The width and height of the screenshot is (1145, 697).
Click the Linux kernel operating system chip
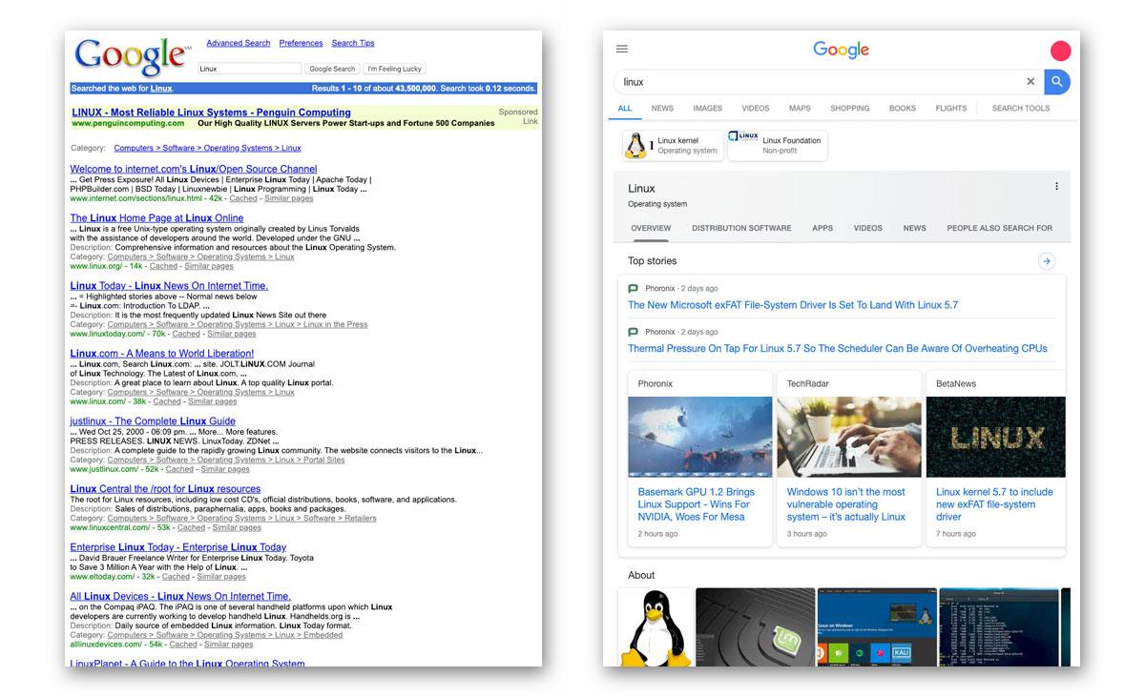[673, 145]
